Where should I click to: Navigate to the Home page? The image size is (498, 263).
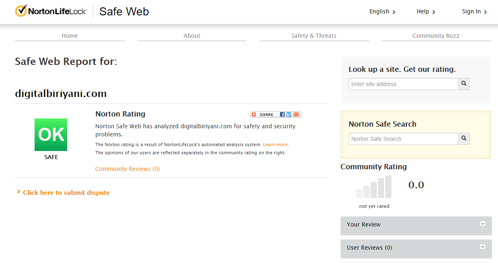(x=70, y=36)
